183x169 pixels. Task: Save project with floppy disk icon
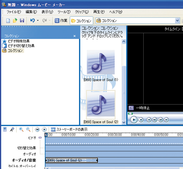click(x=22, y=21)
